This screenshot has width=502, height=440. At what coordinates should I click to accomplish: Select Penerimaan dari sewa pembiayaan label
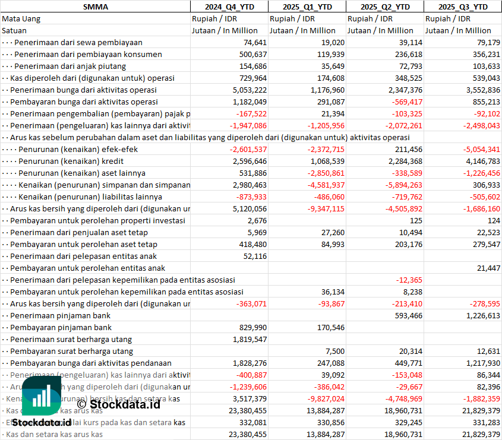(x=78, y=43)
